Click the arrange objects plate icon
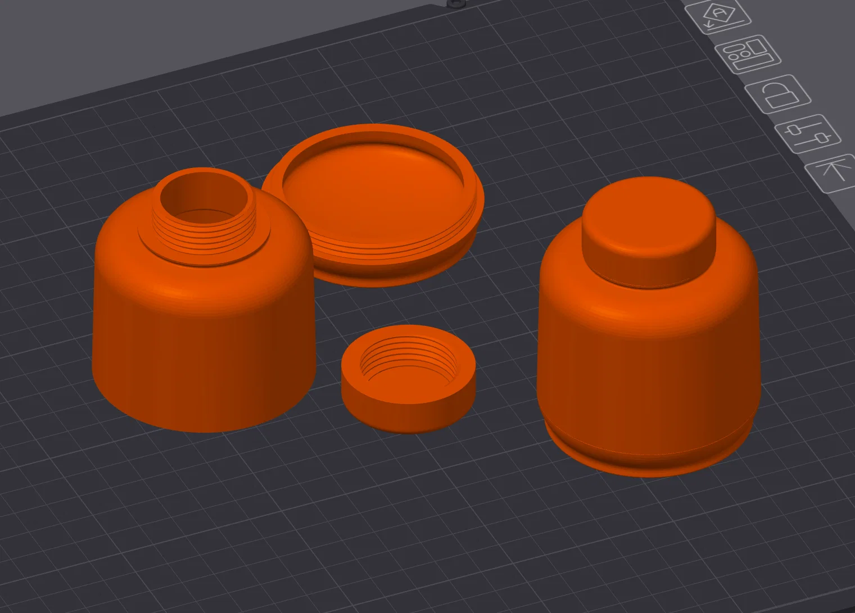This screenshot has height=613, width=855. click(x=748, y=53)
